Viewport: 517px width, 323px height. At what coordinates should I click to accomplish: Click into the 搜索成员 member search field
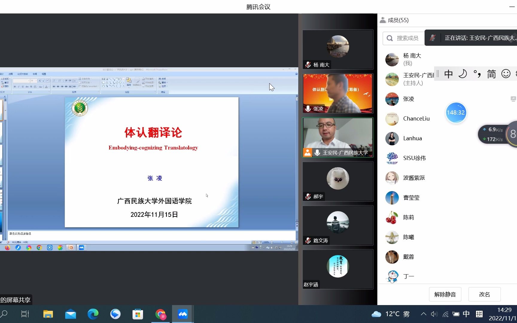[404, 38]
